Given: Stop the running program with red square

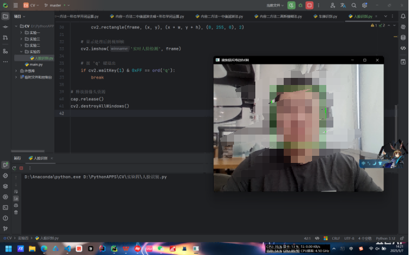Looking at the screenshot, I should pyautogui.click(x=309, y=5).
